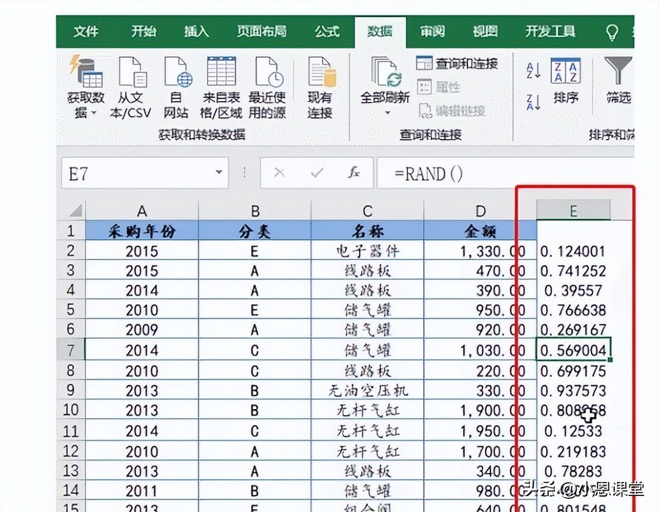Image resolution: width=659 pixels, height=512 pixels.
Task: Toggle the 筛选 (Filter) funnel
Action: pyautogui.click(x=619, y=81)
